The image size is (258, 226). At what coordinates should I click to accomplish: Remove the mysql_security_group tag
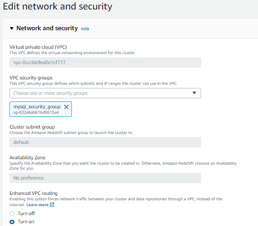pyautogui.click(x=66, y=107)
